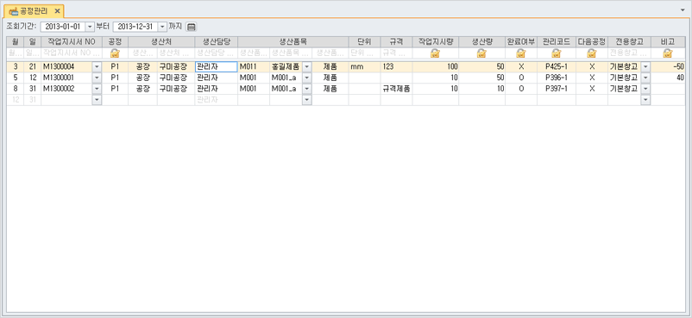Click the 규격제품 specification cell
This screenshot has height=318, width=692.
click(x=396, y=89)
